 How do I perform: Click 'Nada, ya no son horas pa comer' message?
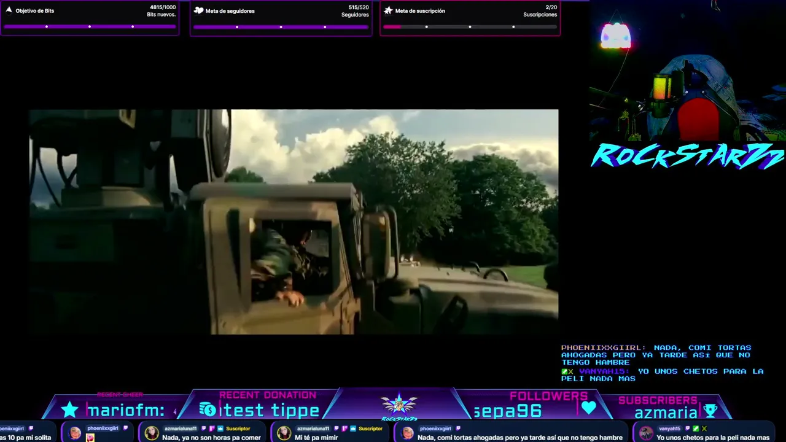(211, 438)
